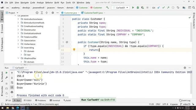Click the Windows Start button
Viewport: 196px width, 110px height.
click(2, 108)
